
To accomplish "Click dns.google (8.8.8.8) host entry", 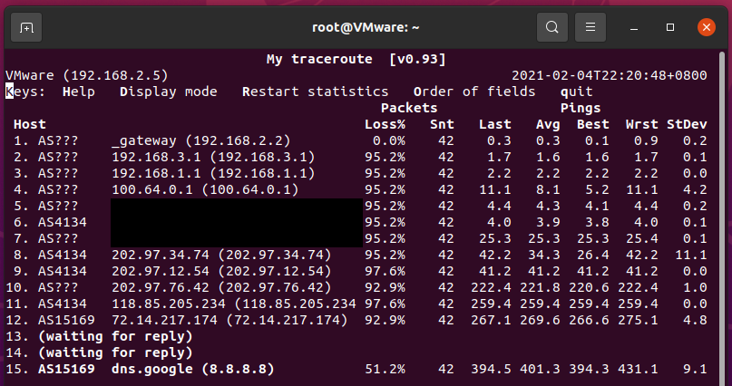I will tap(193, 369).
